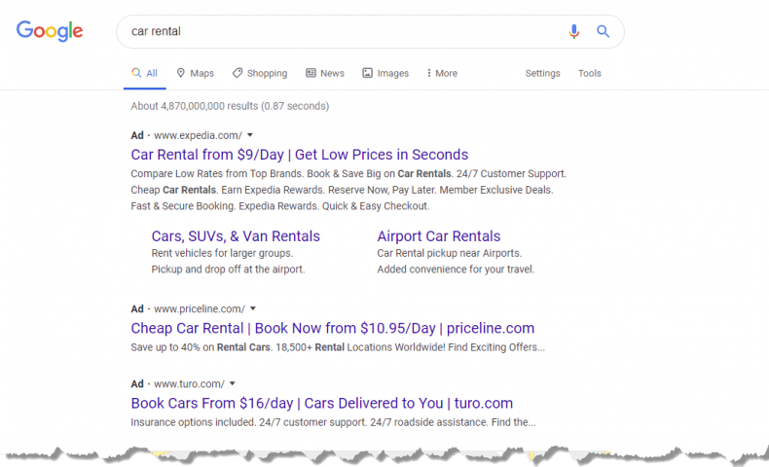Open 'Cheap Car Rental' priceline.com ad

(x=332, y=328)
